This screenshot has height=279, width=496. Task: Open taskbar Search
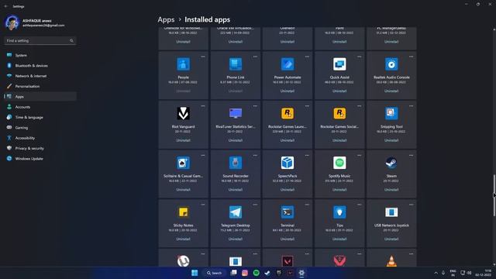(215, 273)
